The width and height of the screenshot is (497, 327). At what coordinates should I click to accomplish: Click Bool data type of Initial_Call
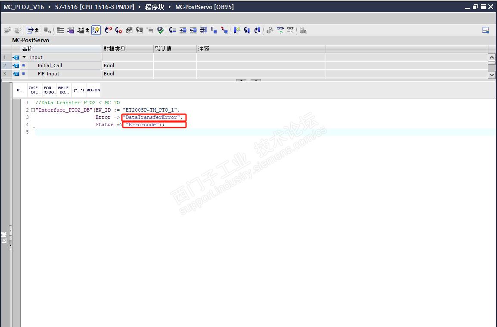pos(109,65)
